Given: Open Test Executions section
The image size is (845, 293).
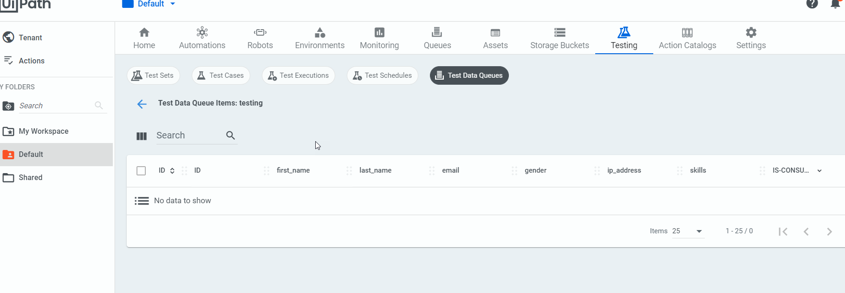Looking at the screenshot, I should pos(299,75).
